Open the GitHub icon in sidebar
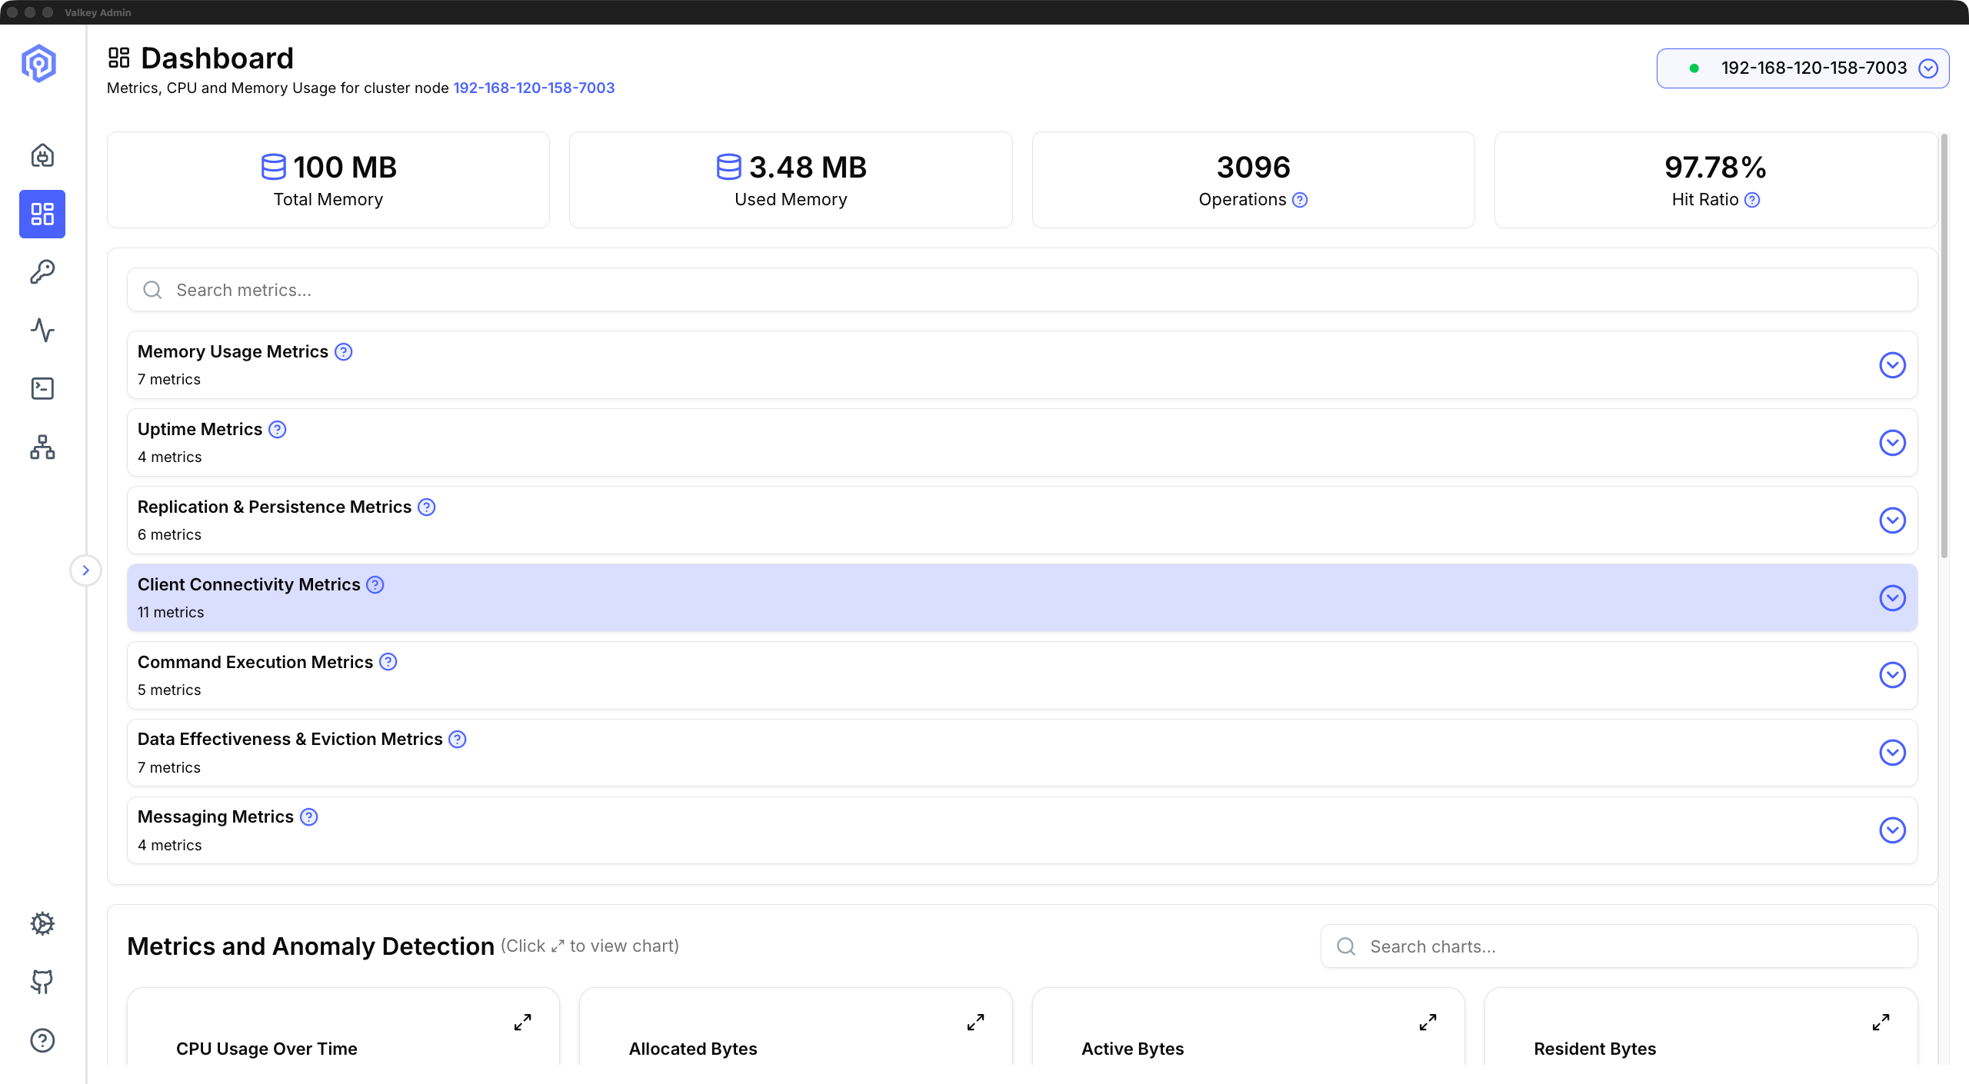The width and height of the screenshot is (1969, 1084). click(x=42, y=982)
